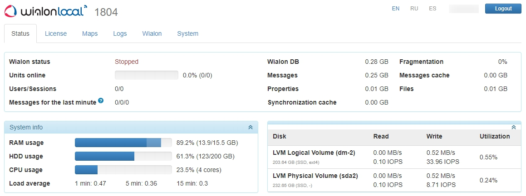Switch to the Maps tab
Image resolution: width=526 pixels, height=196 pixels.
[x=90, y=33]
